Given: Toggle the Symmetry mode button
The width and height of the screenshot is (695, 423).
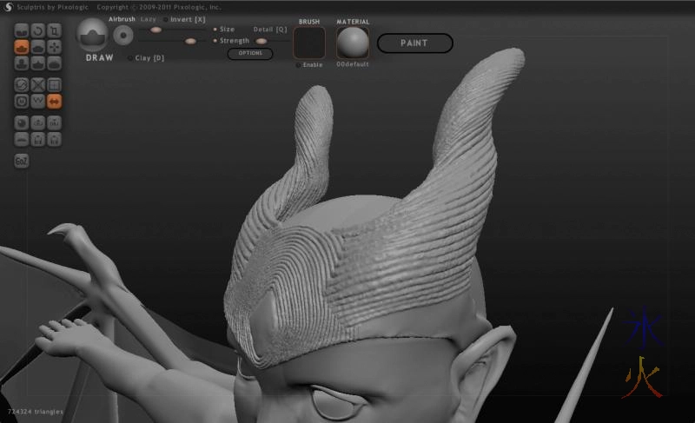Looking at the screenshot, I should 55,101.
